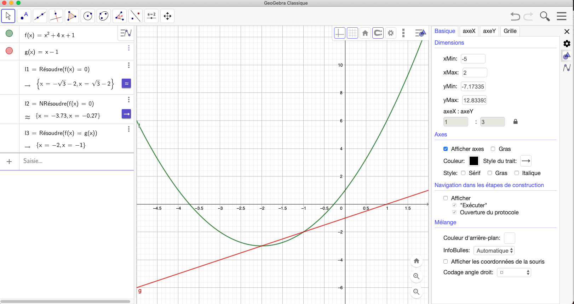The height and width of the screenshot is (304, 574).
Task: Toggle the grid display icon
Action: coord(352,33)
